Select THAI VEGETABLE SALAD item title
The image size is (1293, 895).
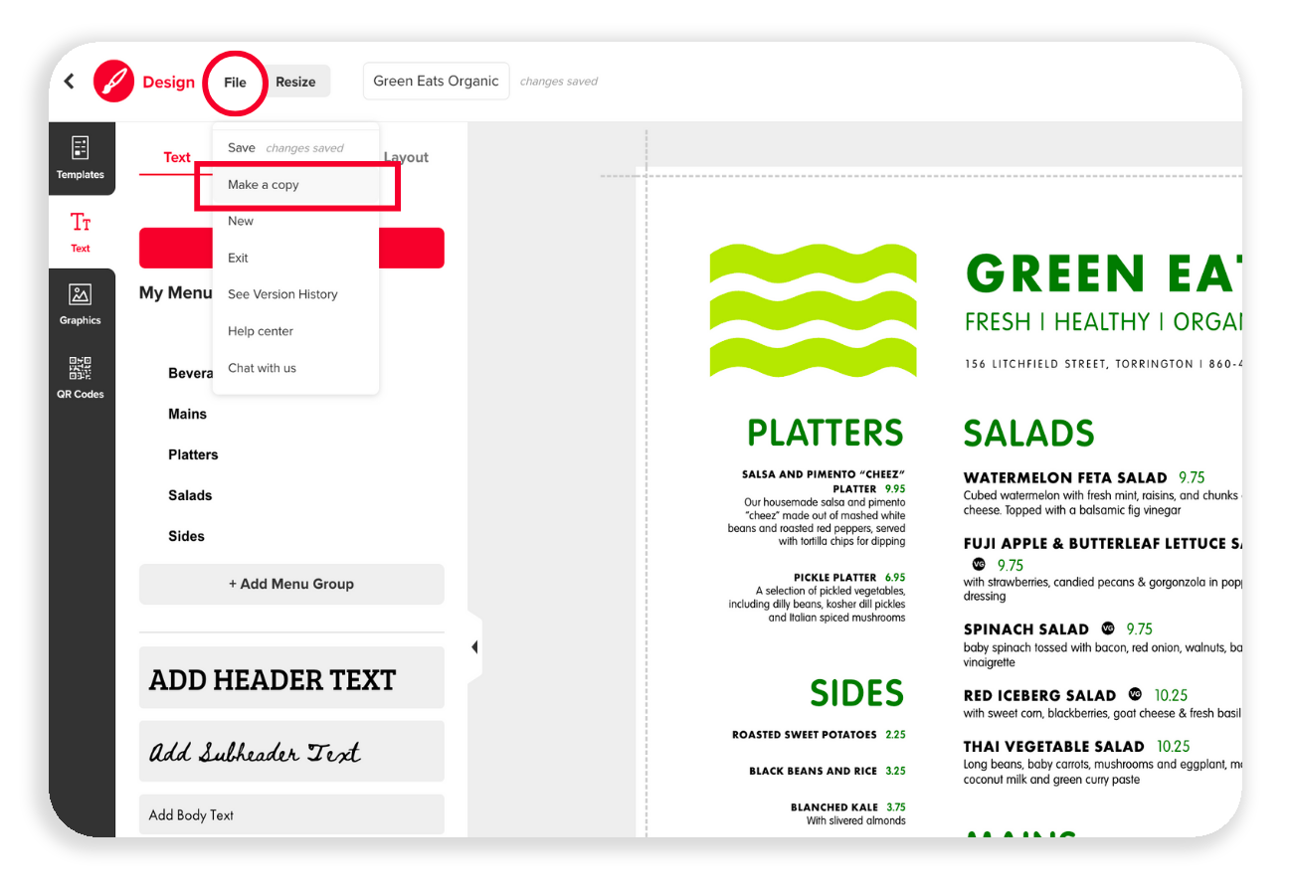tap(1054, 747)
